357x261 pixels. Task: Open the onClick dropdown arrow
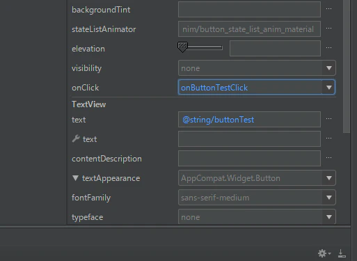tap(328, 88)
